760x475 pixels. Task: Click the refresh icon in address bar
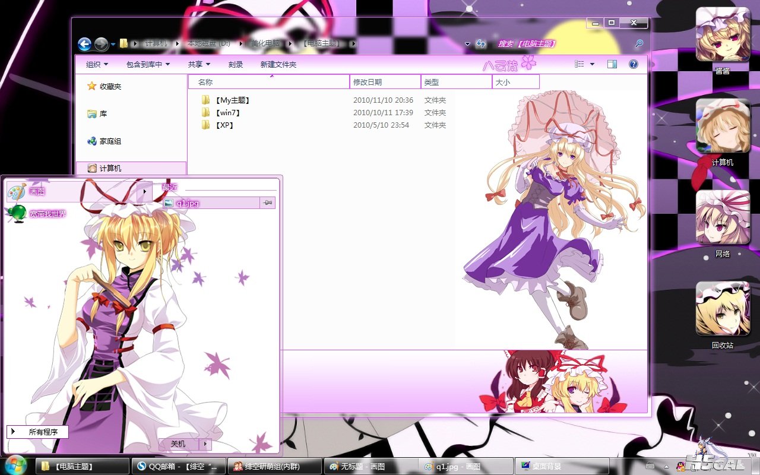481,44
